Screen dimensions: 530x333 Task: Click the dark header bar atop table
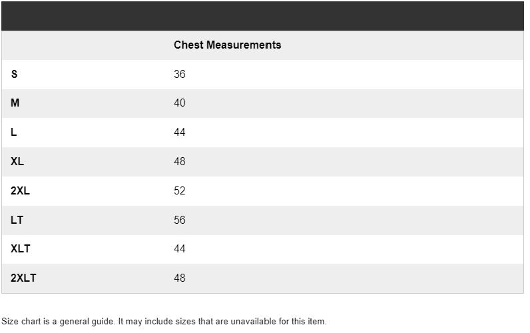coord(262,16)
